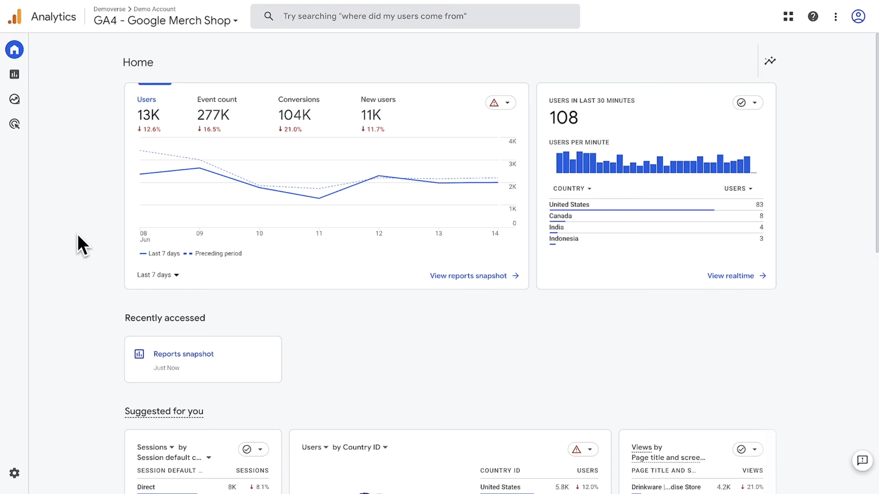Click the Demoverse breadcrumb
This screenshot has height=494, width=879.
[109, 9]
